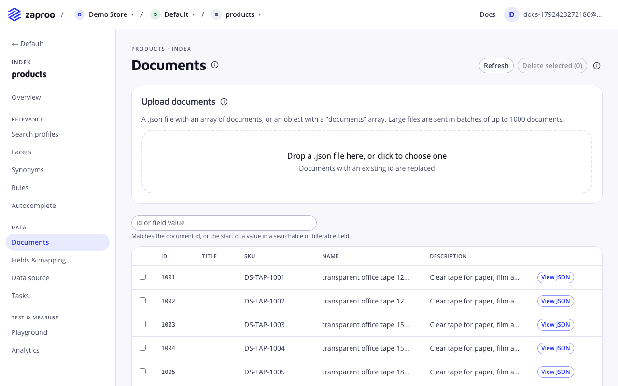View JSON for document 1004
Screen dimensions: 618x386
click(556, 348)
